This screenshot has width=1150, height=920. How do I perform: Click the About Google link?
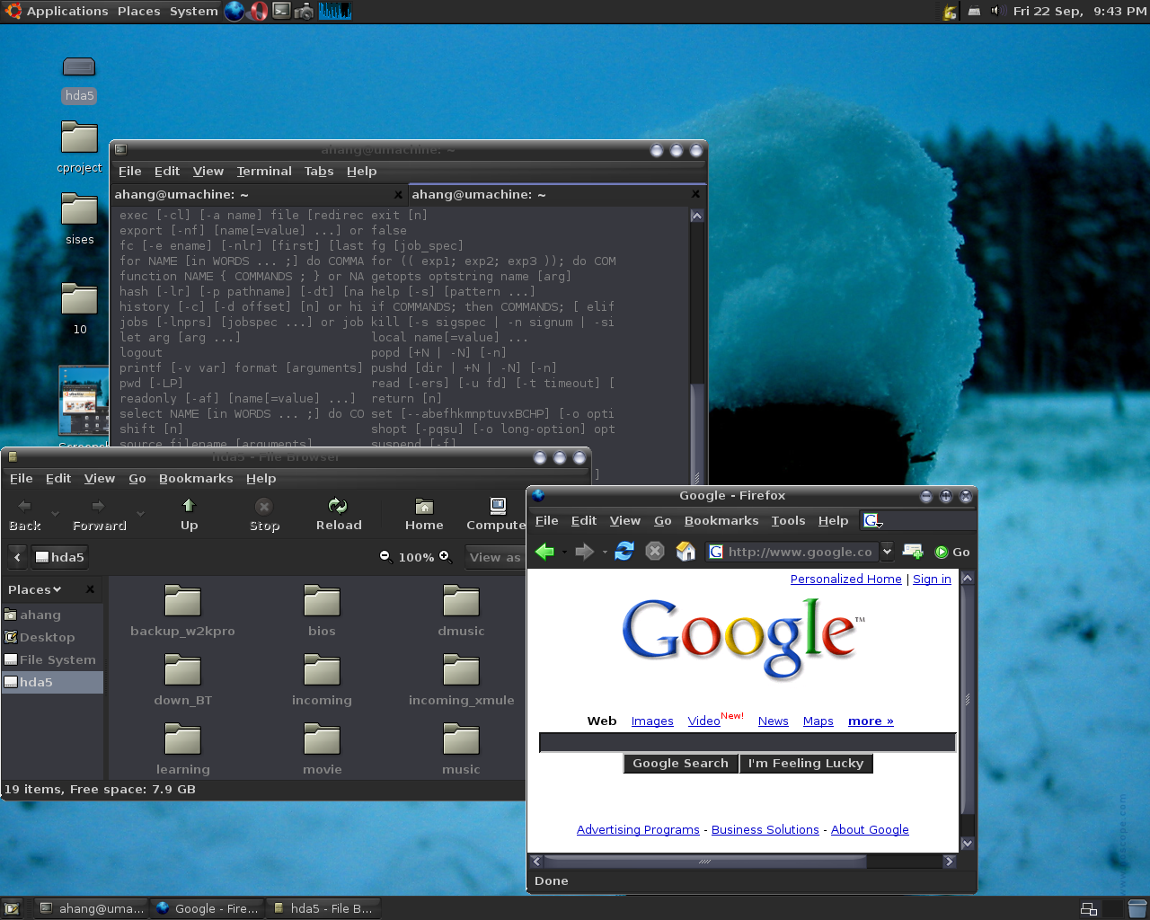pyautogui.click(x=870, y=829)
